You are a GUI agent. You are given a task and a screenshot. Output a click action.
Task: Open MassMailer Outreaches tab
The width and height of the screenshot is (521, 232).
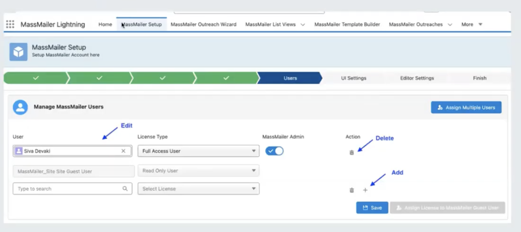pos(416,24)
